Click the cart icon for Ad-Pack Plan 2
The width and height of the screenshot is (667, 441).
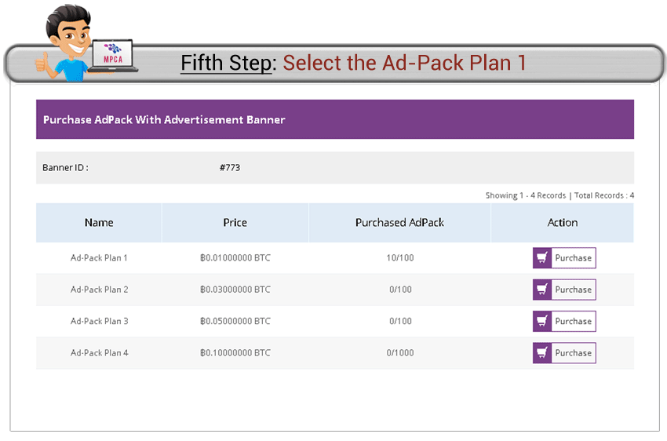coord(542,290)
